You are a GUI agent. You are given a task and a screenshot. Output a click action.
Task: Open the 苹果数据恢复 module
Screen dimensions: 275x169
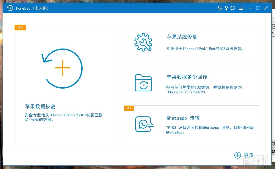point(64,84)
